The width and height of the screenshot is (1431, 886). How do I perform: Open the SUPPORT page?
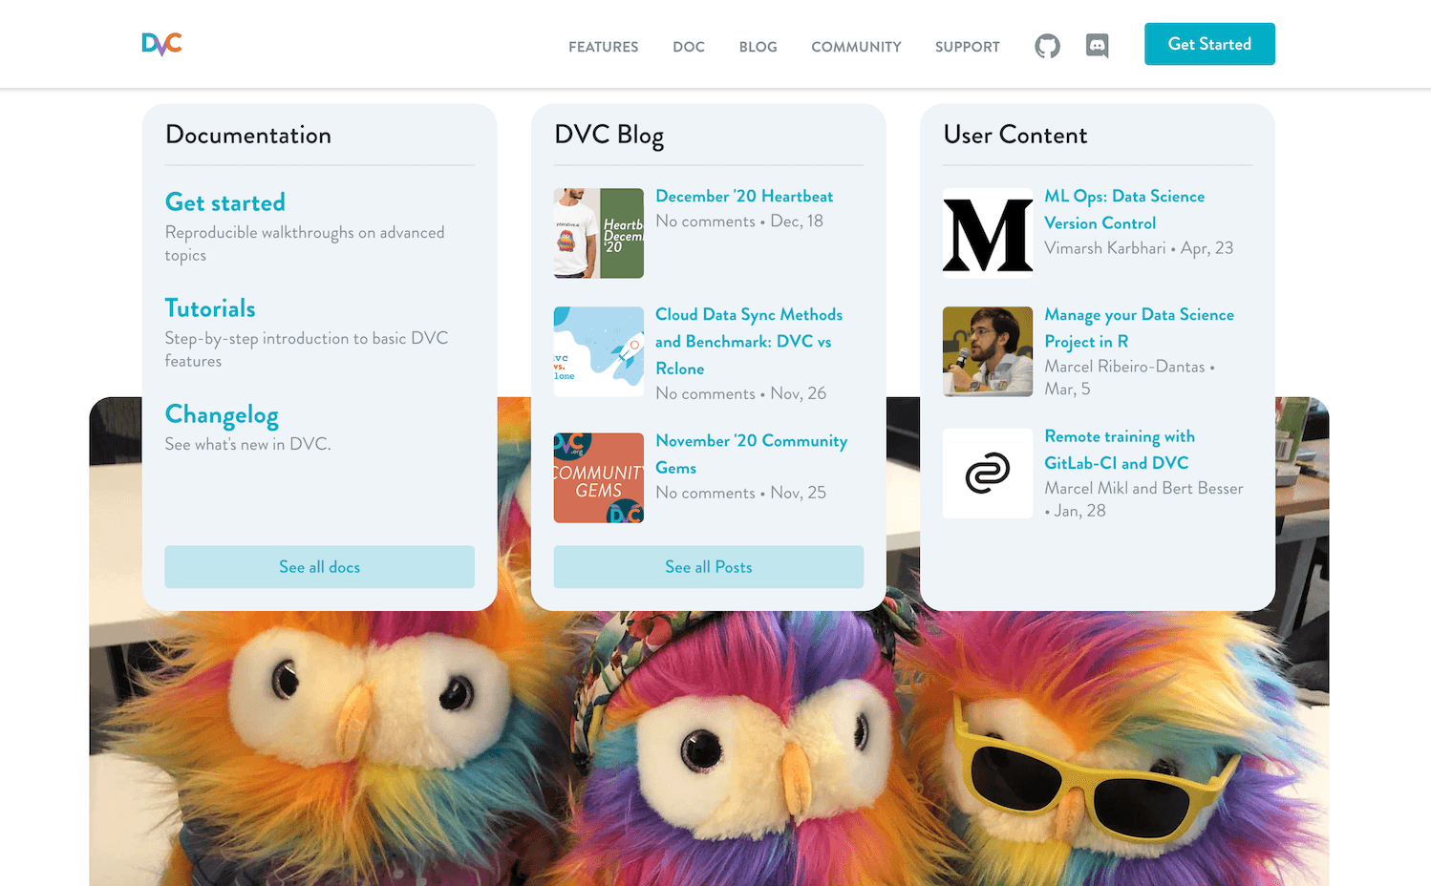(967, 47)
